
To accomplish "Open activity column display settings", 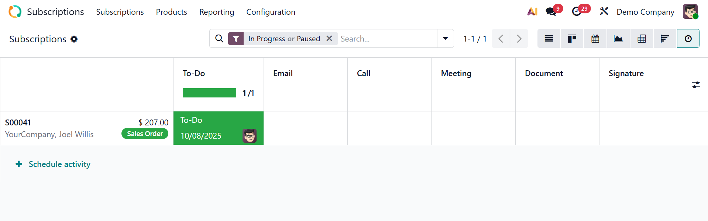I will point(696,85).
